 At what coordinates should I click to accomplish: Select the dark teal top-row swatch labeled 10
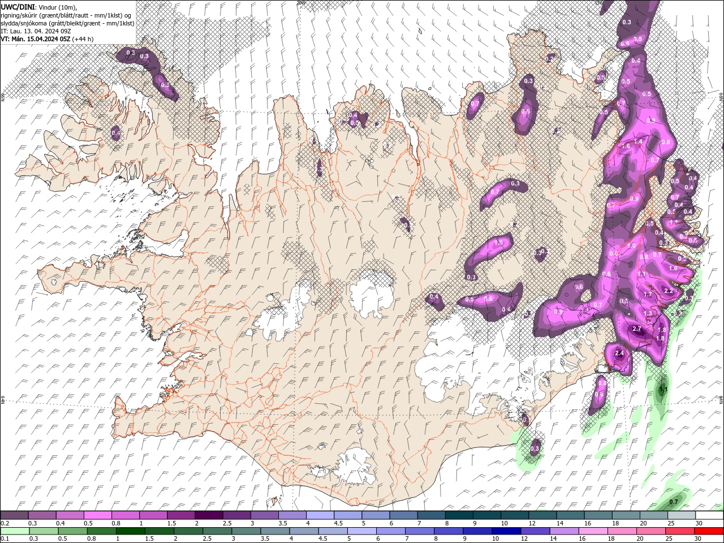(x=515, y=515)
